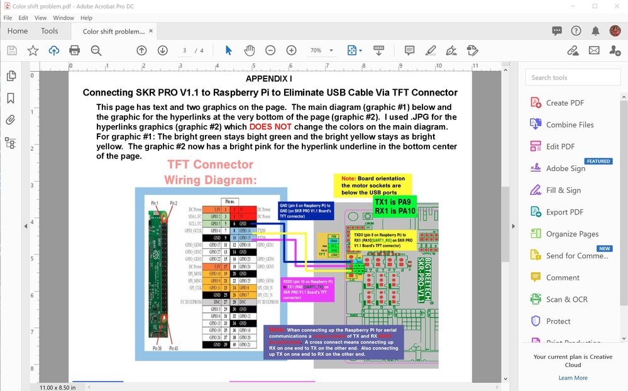Screen dimensions: 628x391
Task: Open chat messages icon in header
Action: pos(557,31)
